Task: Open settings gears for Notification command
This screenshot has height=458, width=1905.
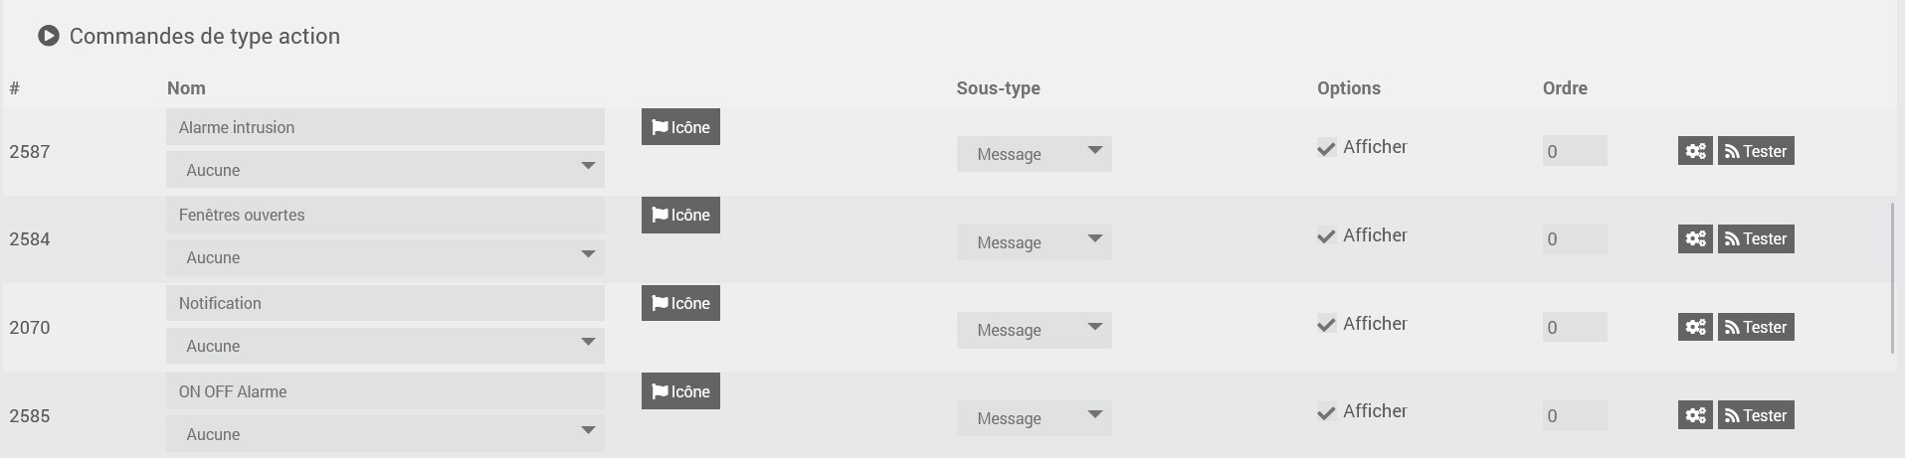Action: point(1695,327)
